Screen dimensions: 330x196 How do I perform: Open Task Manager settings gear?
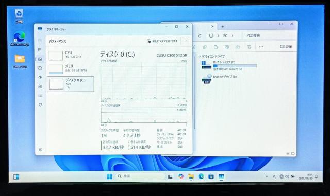41,150
